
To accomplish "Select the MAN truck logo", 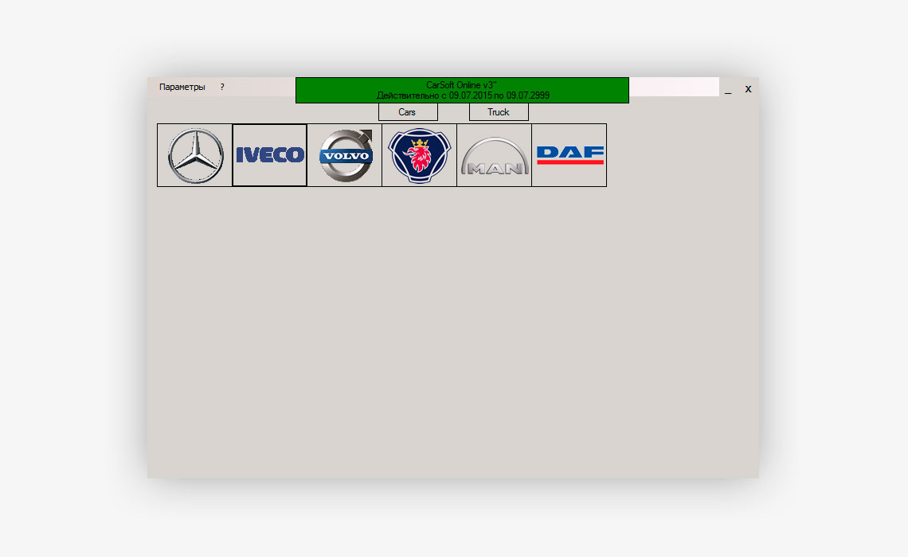I will tap(495, 155).
